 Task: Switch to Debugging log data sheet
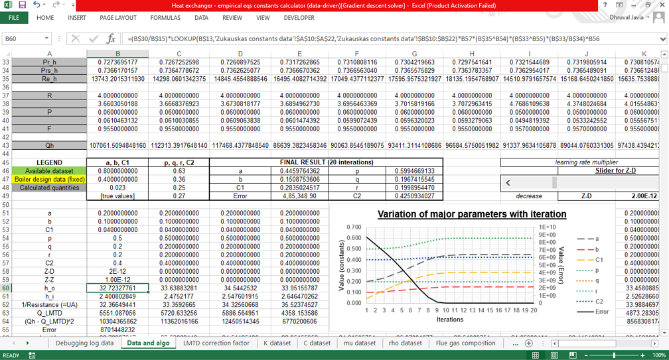(x=84, y=343)
